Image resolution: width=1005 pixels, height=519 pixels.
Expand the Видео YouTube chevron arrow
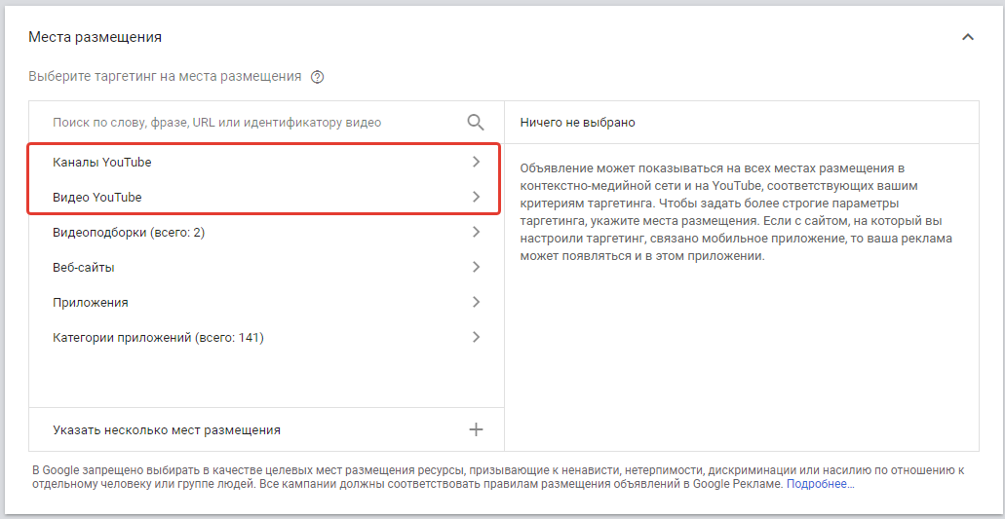tap(476, 197)
